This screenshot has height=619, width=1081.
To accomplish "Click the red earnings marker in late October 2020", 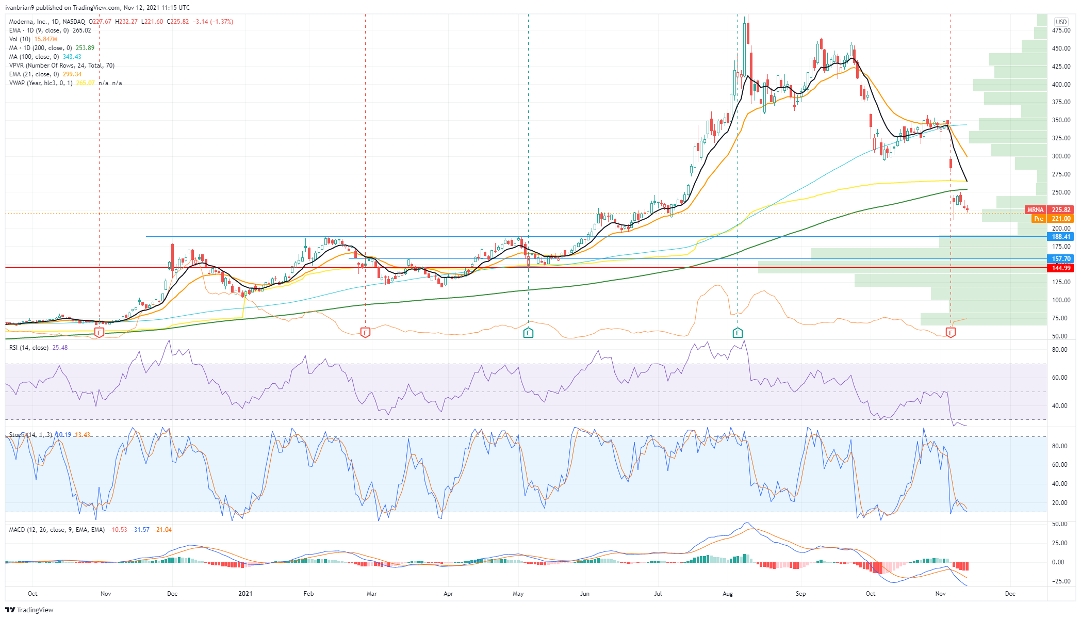I will click(x=100, y=333).
